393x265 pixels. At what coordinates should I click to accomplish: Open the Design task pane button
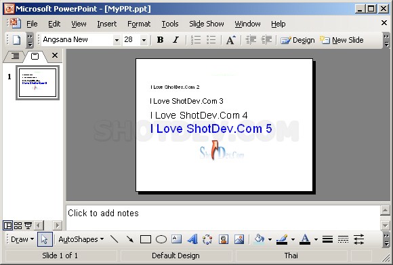297,40
